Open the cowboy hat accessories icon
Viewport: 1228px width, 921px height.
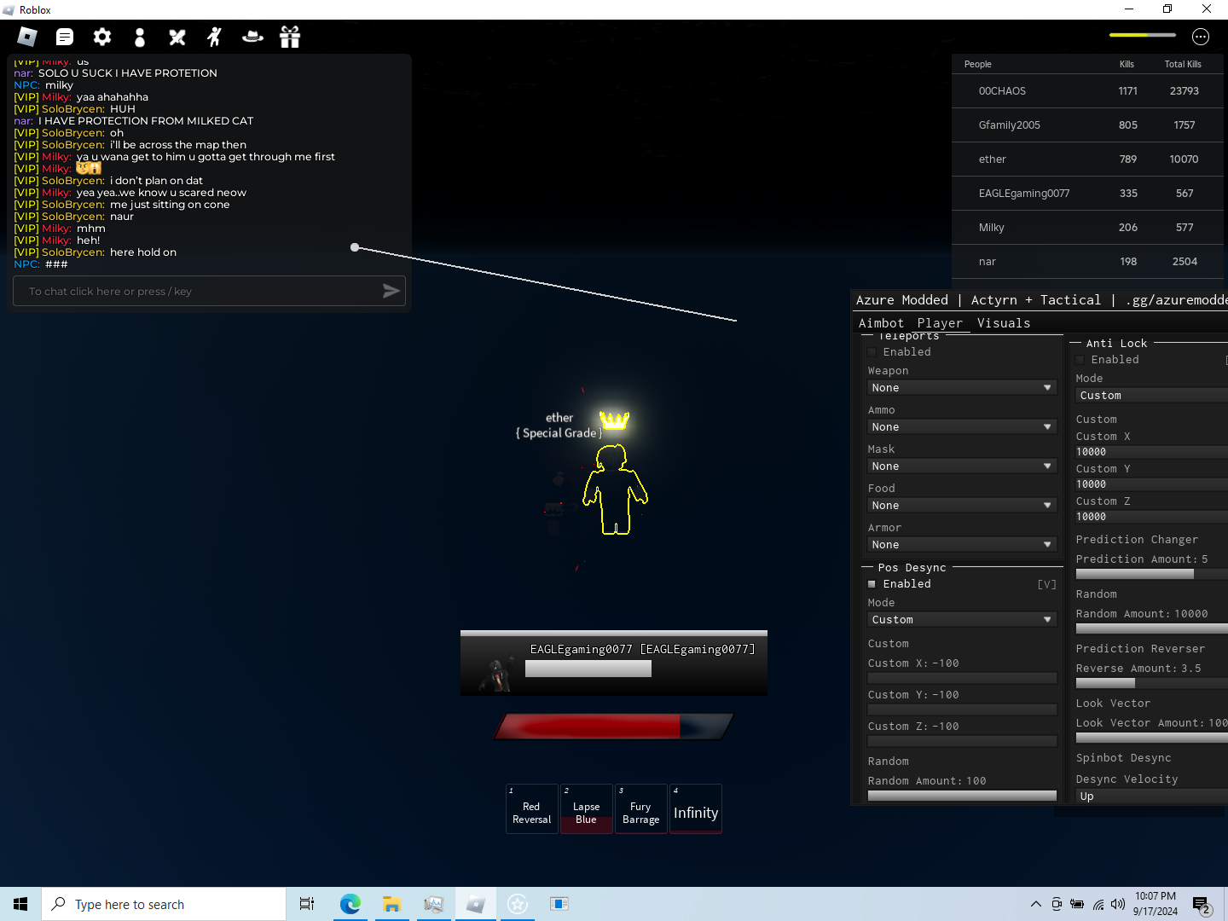[252, 37]
